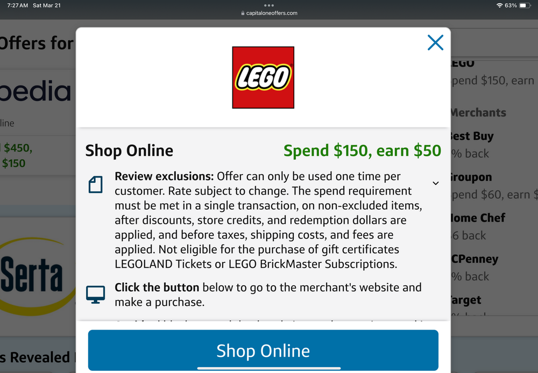Tap the capitaloneoffers.com address bar
The width and height of the screenshot is (538, 373).
[x=269, y=13]
